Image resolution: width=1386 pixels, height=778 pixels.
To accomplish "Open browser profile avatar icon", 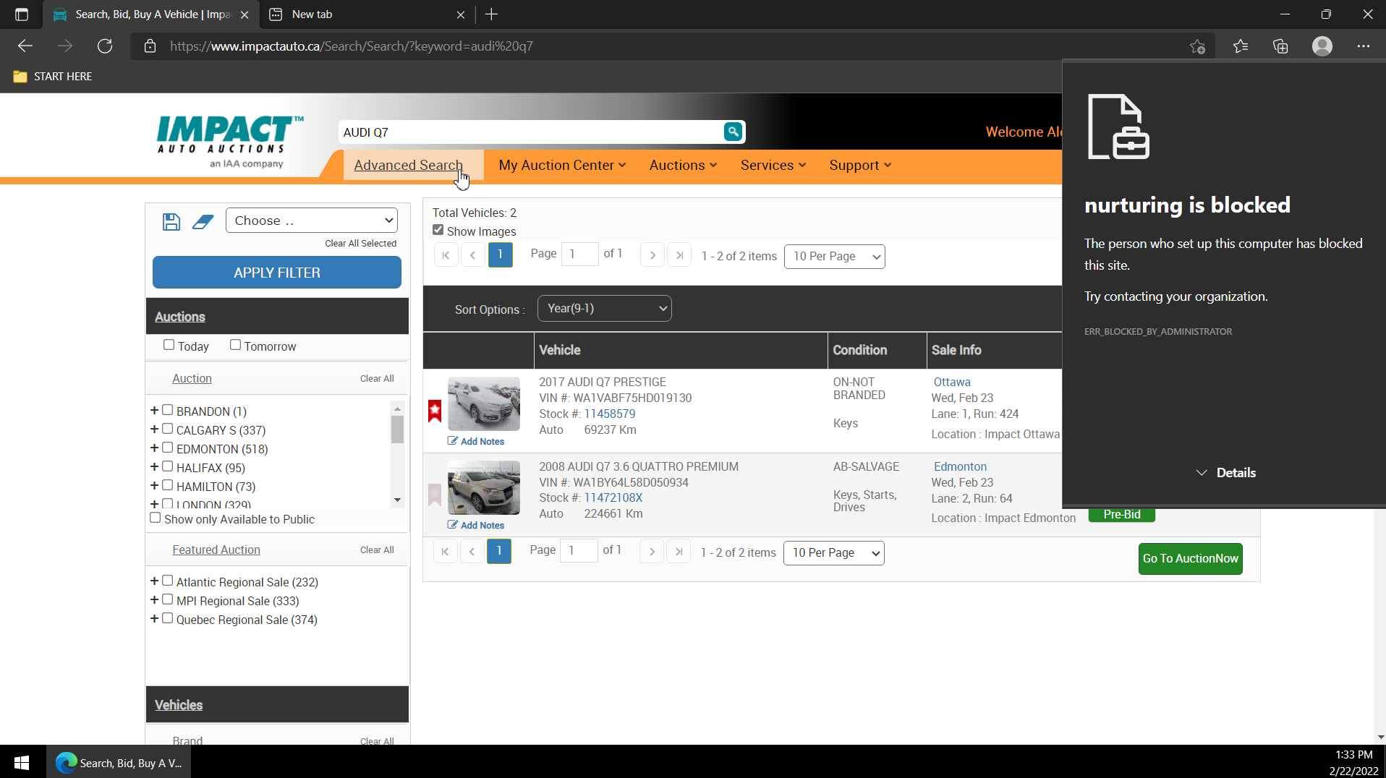I will point(1322,46).
